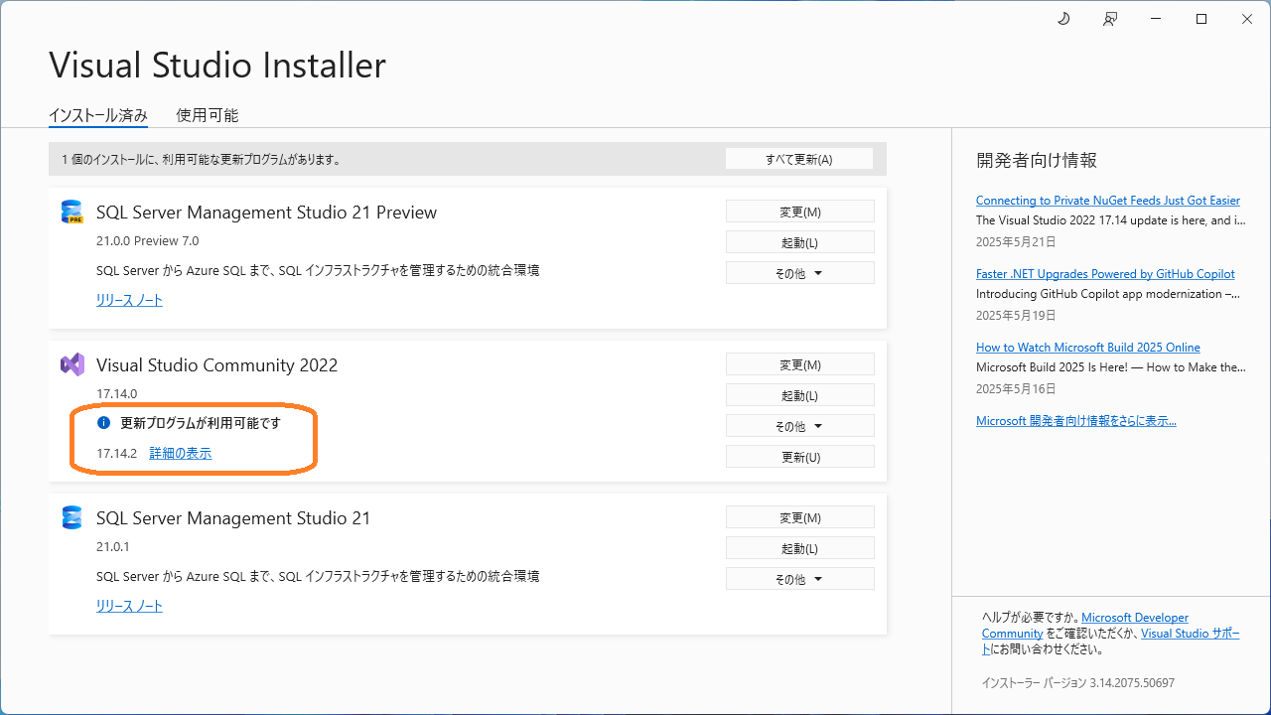Viewport: 1271px width, 715px height.
Task: Click the 開発者向け情報 heading
Action: [1037, 160]
